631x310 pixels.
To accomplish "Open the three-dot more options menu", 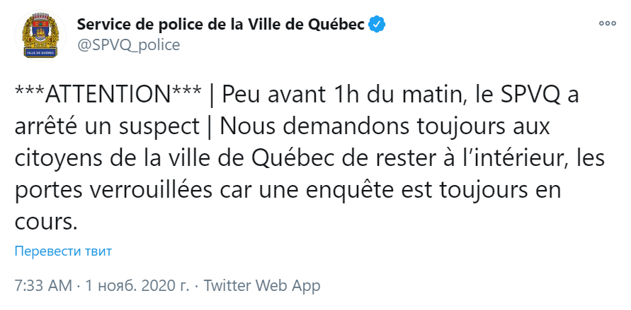I will [607, 23].
